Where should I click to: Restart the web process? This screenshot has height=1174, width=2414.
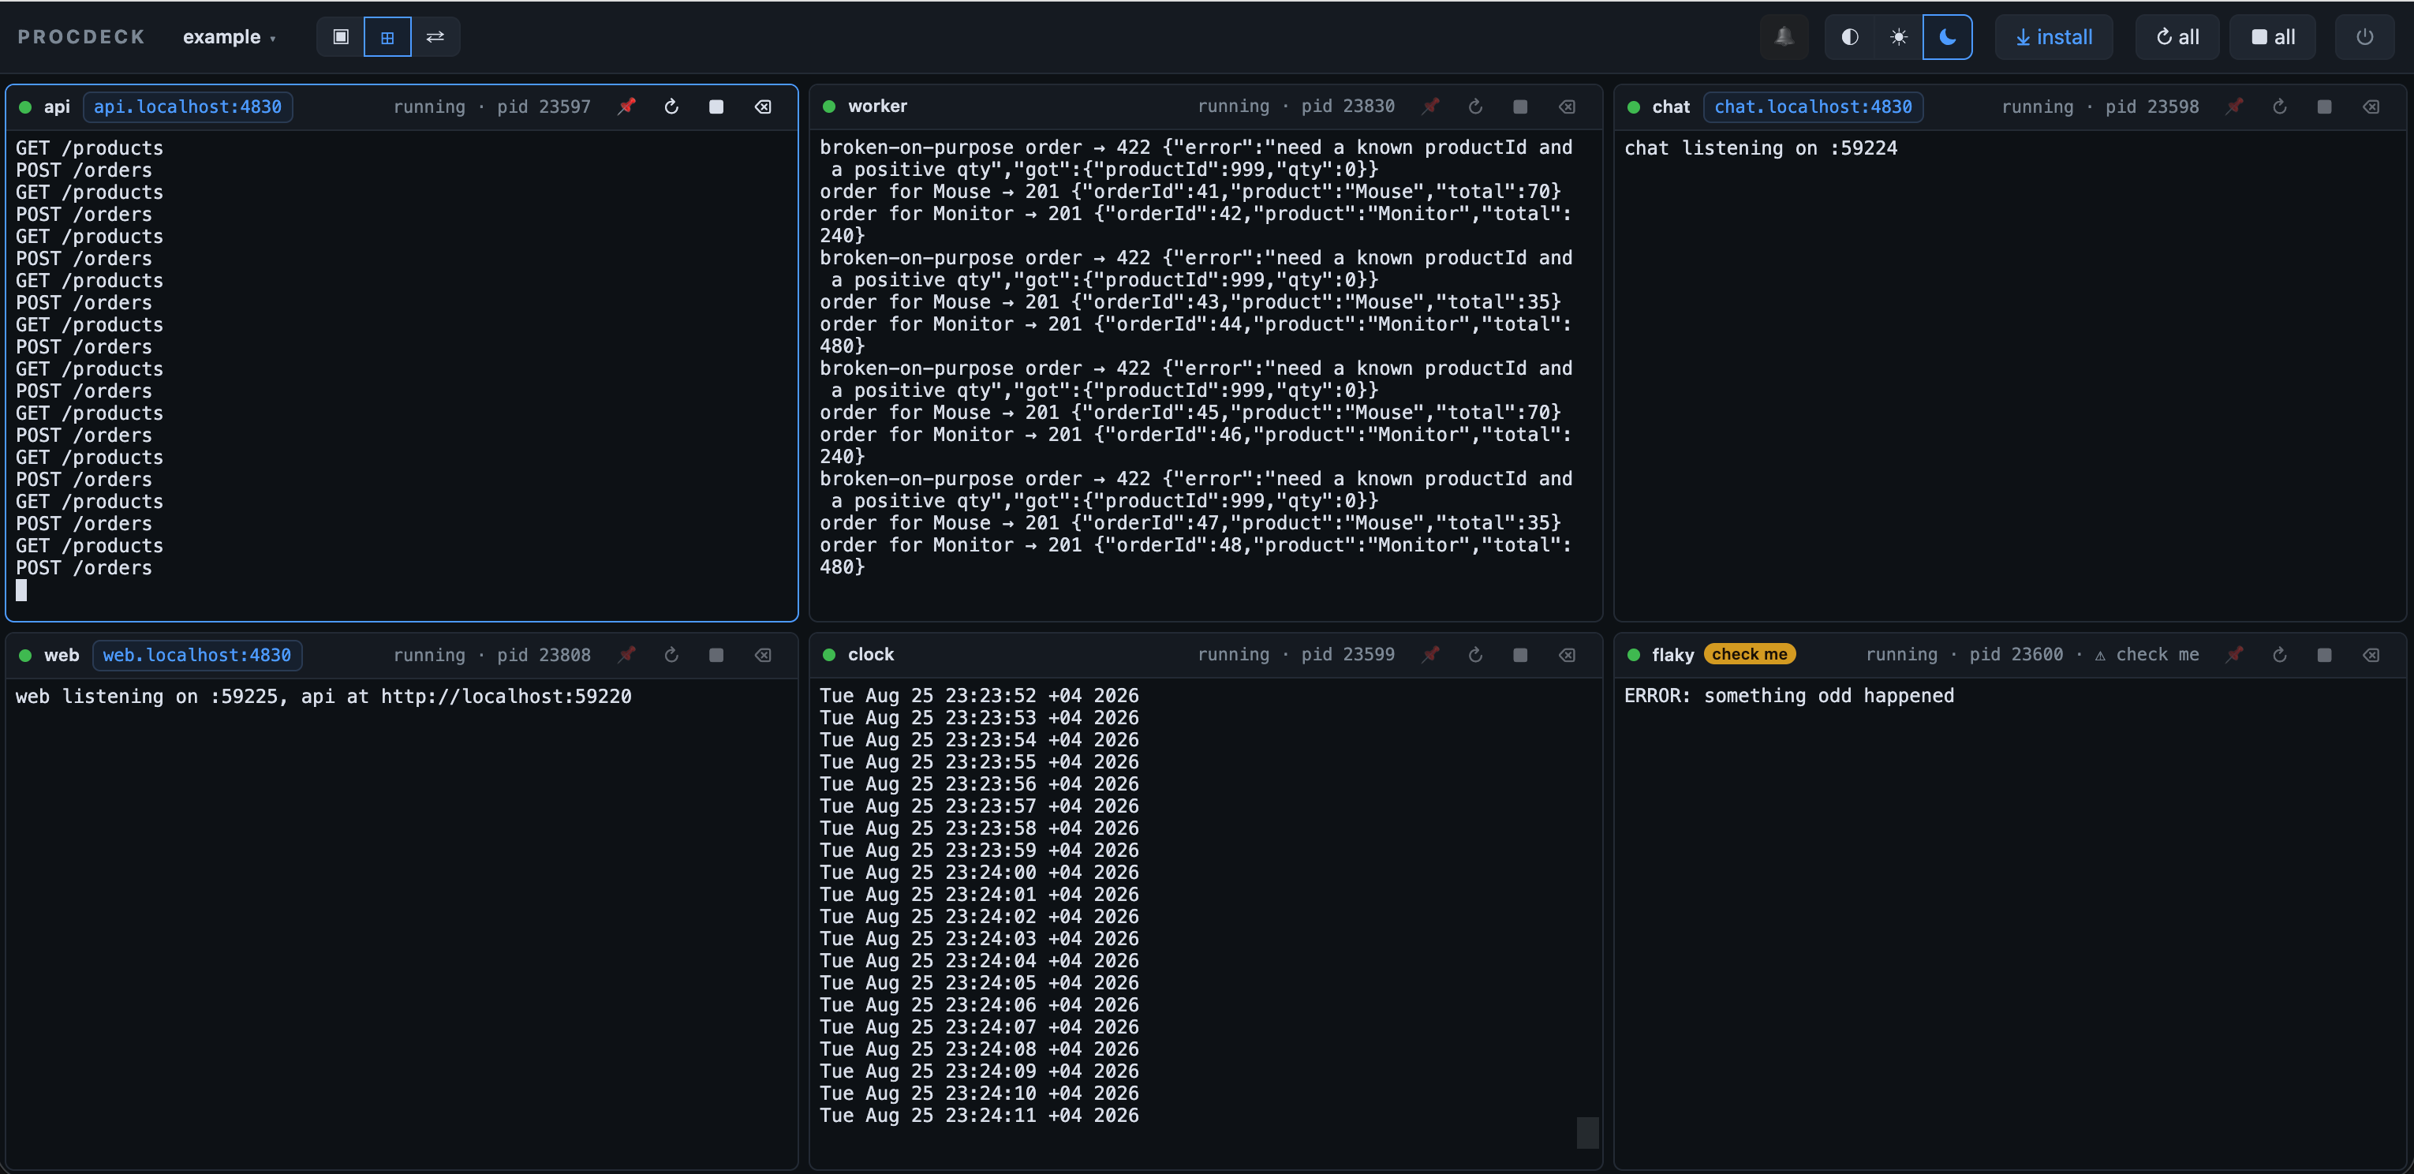pos(672,654)
